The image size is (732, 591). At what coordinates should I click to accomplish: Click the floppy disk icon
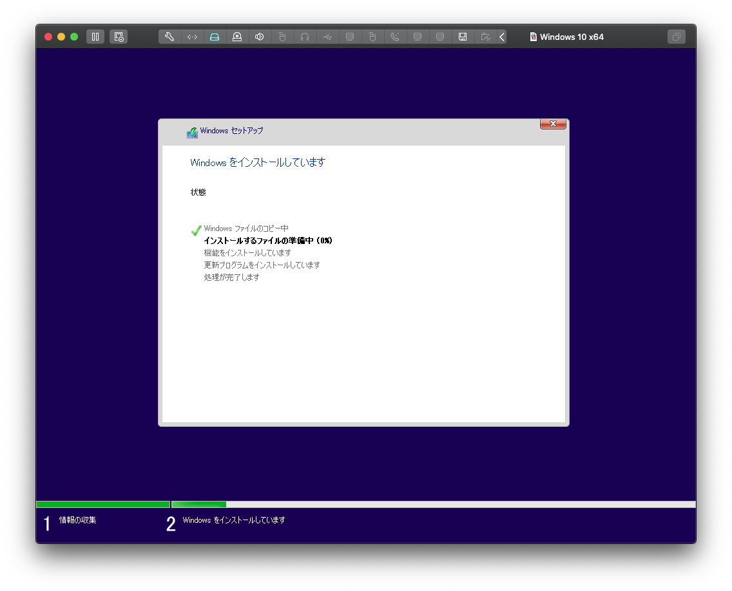tap(463, 37)
